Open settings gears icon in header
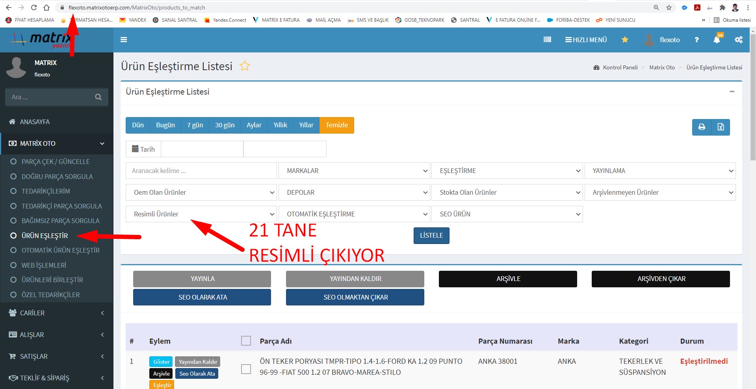Viewport: 756px width, 389px height. coord(738,40)
